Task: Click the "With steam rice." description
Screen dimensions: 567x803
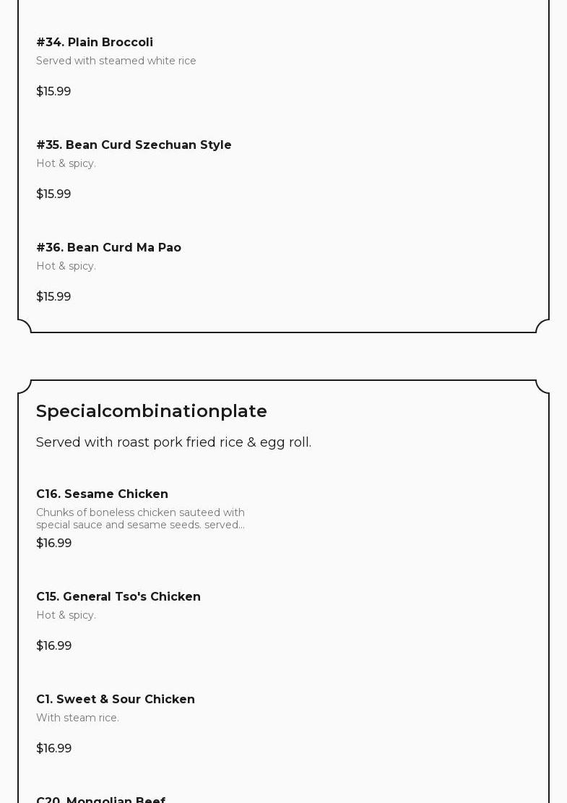Action: coord(77,718)
